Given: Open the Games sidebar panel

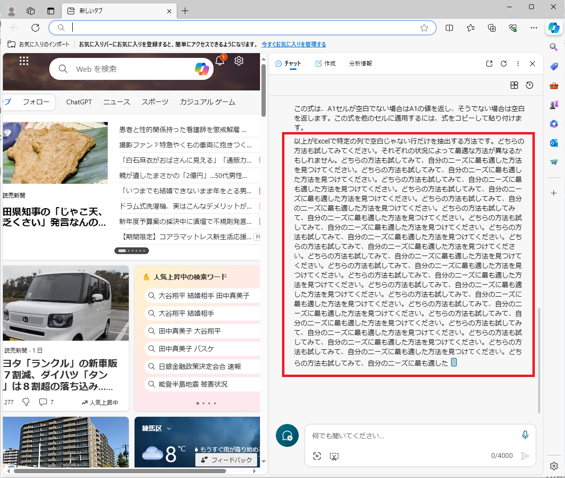Looking at the screenshot, I should [554, 104].
